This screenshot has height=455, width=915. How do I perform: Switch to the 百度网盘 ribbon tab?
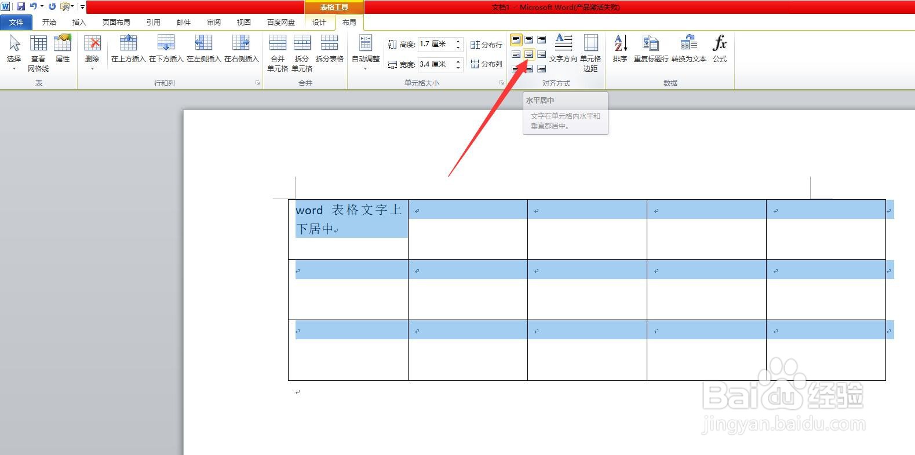281,22
